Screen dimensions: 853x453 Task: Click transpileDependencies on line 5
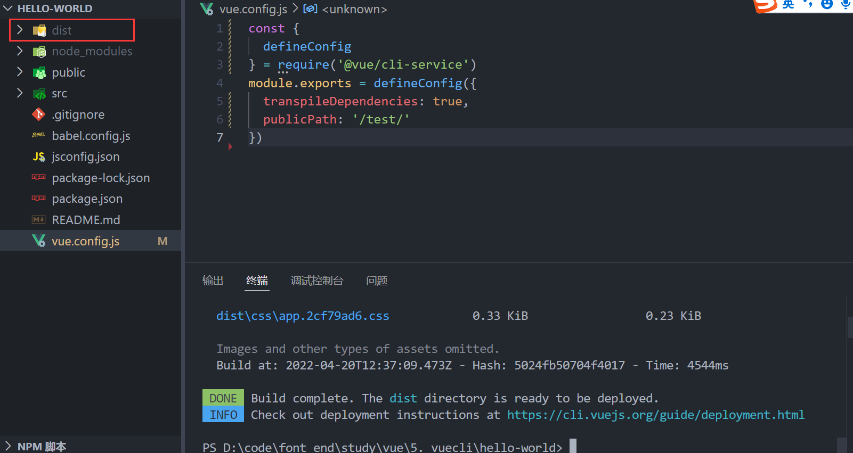point(340,101)
